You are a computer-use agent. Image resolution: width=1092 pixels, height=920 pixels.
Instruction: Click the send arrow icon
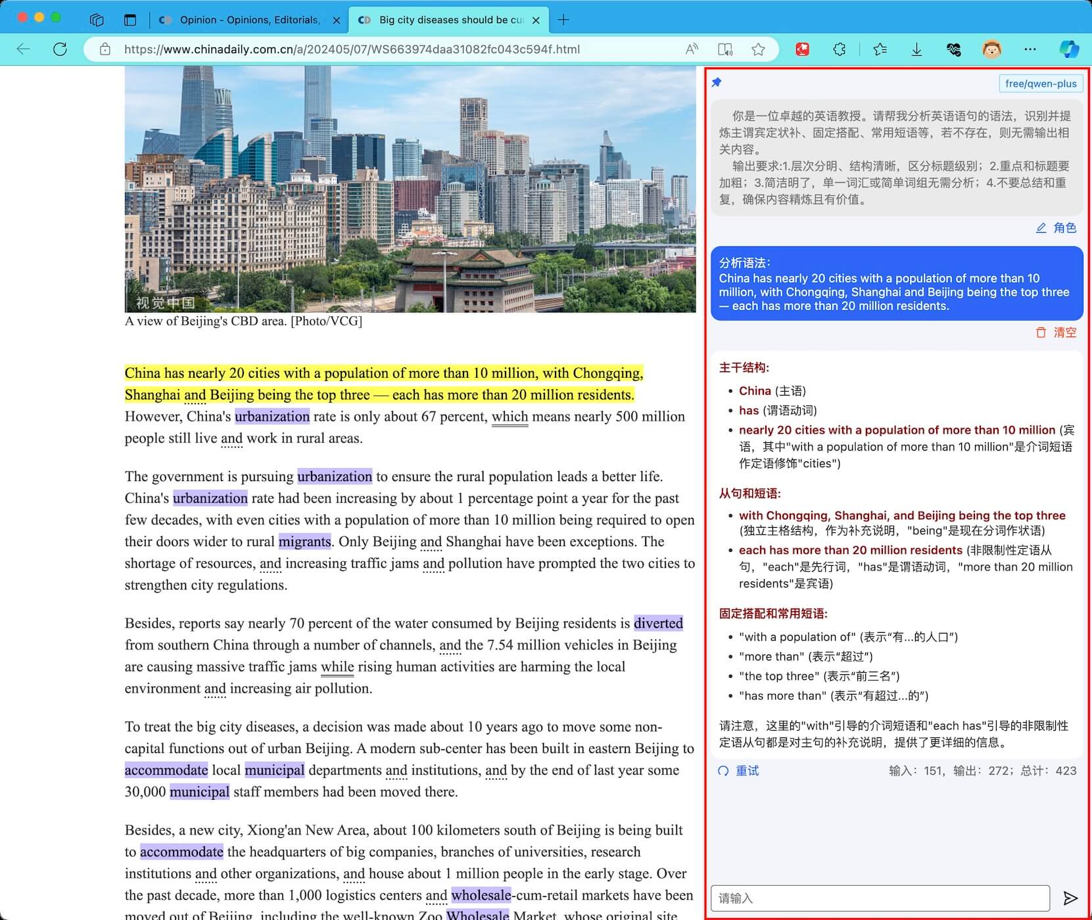1070,898
